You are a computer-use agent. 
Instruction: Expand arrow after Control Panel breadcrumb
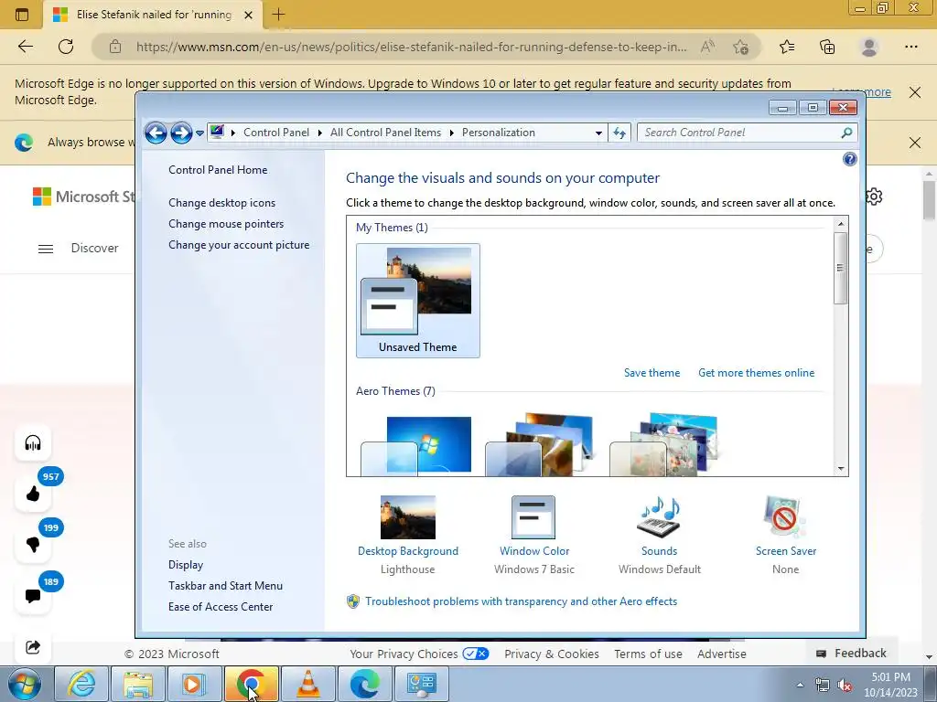(x=319, y=133)
